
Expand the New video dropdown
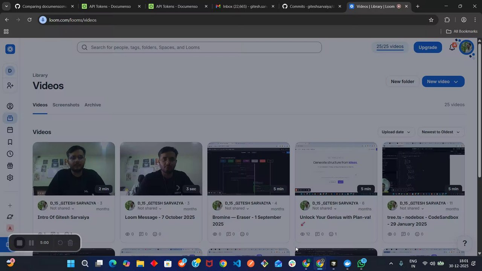click(456, 82)
